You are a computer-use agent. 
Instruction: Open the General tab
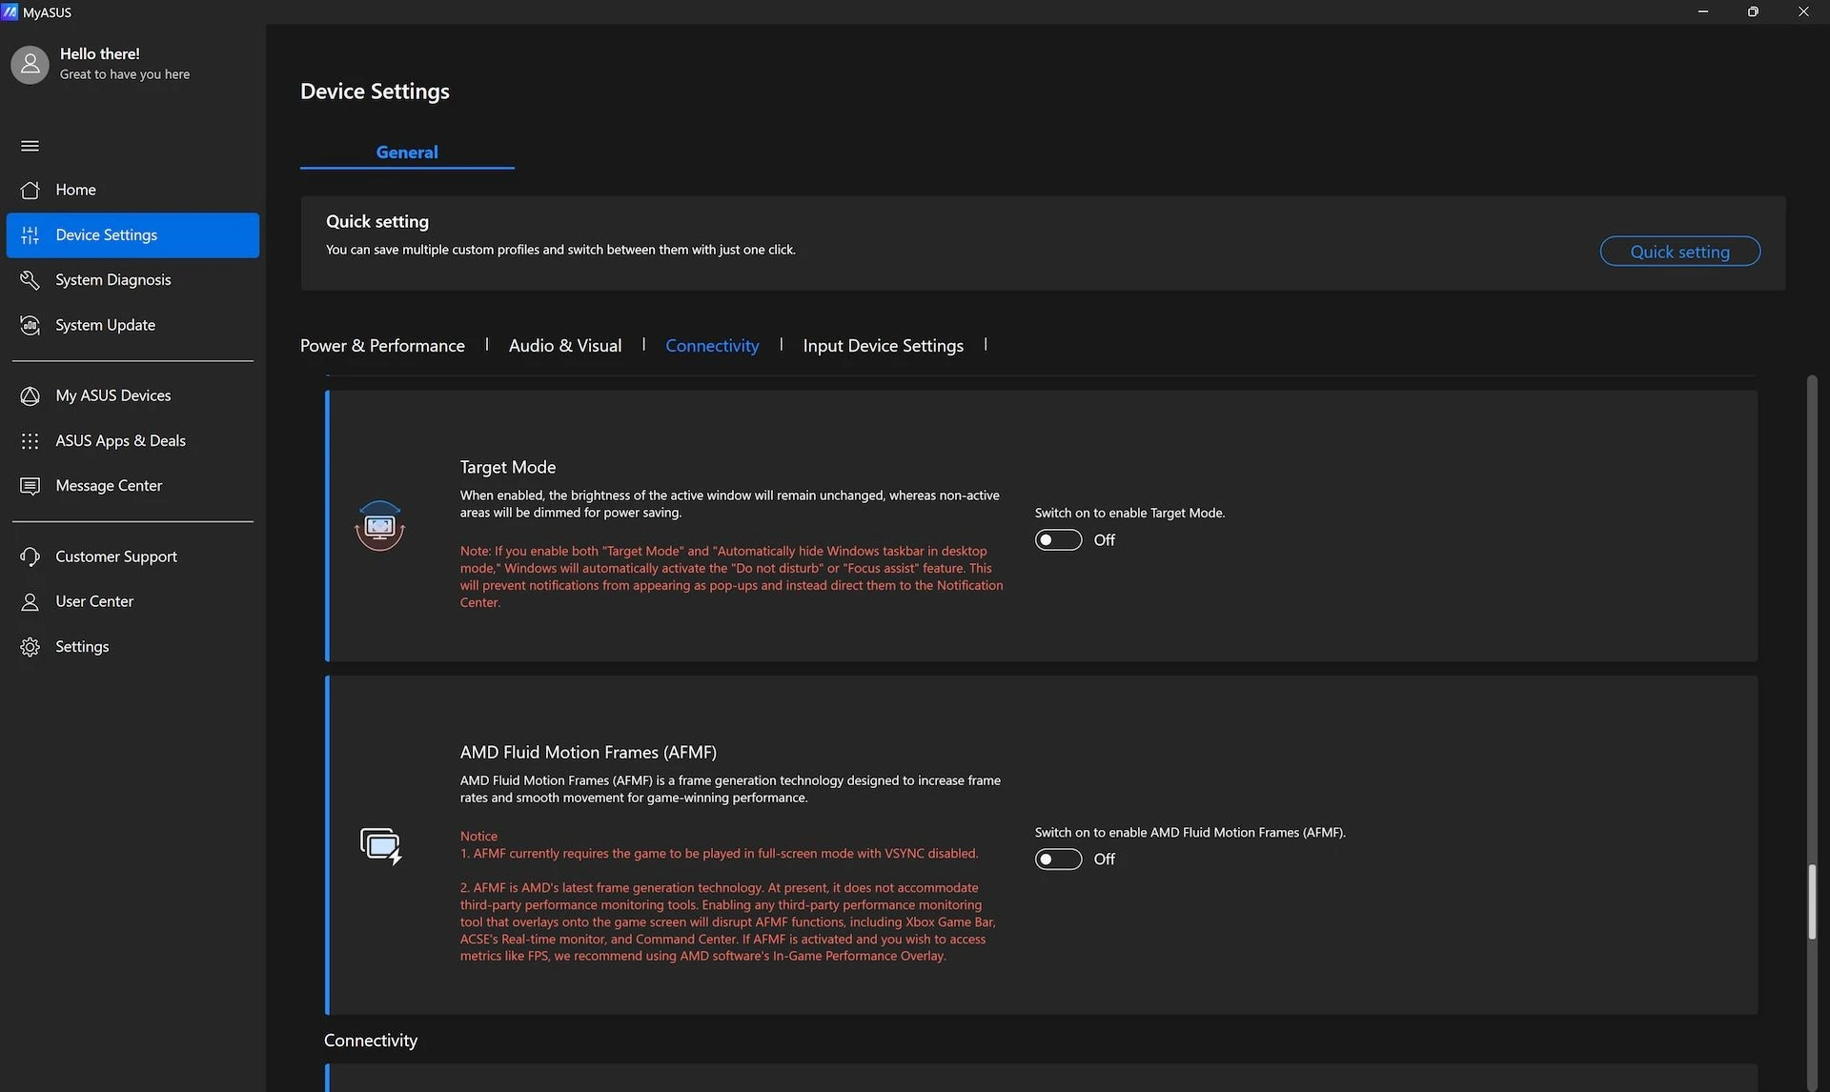407,152
